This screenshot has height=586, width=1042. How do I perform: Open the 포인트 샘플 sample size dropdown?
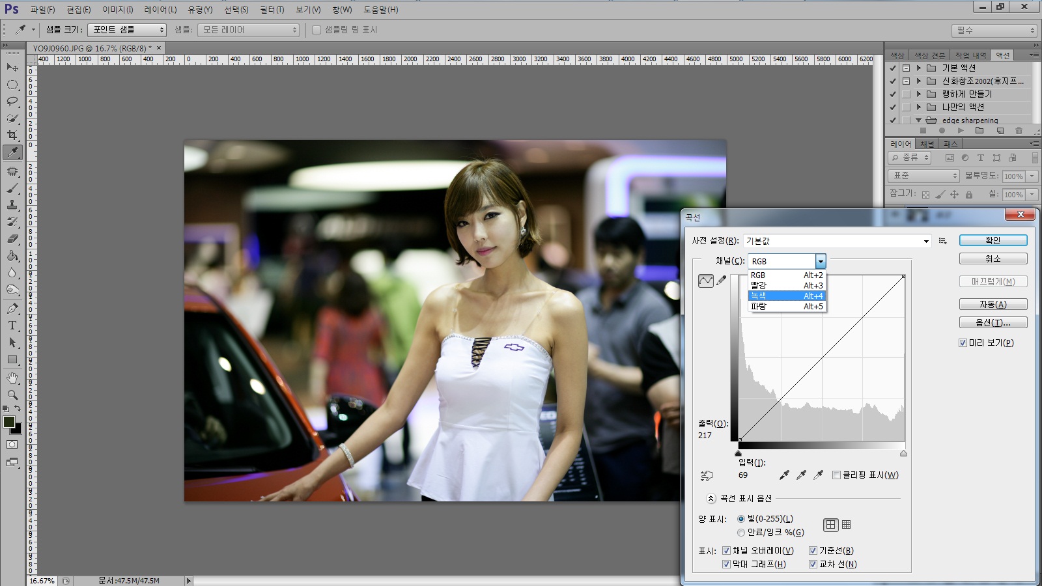pyautogui.click(x=127, y=30)
